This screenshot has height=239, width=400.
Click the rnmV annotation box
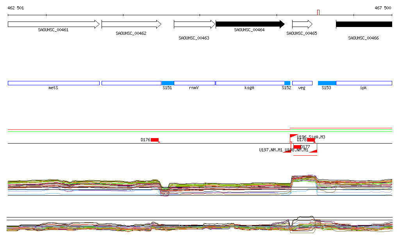194,83
